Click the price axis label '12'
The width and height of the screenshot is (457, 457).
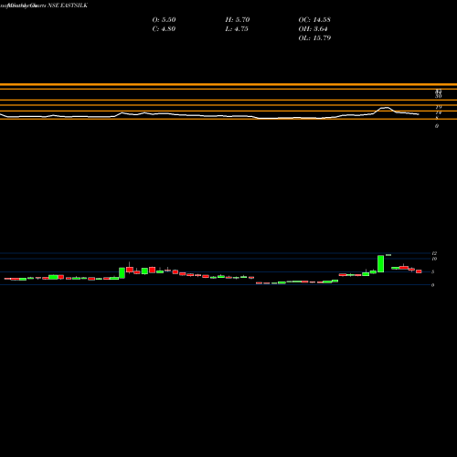(x=434, y=253)
